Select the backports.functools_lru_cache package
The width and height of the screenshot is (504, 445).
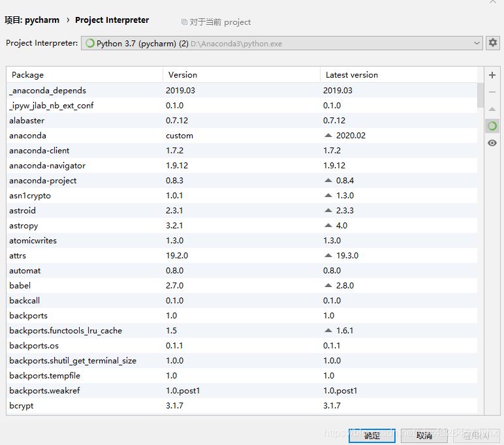[x=242, y=330]
